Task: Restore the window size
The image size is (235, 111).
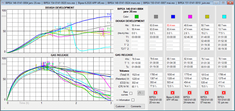Action: (223, 3)
